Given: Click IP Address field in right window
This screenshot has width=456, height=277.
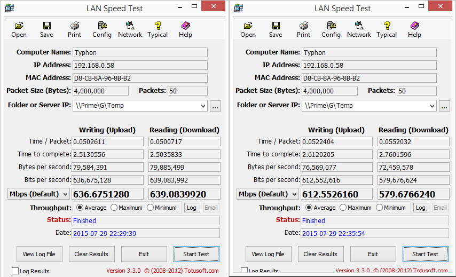Looking at the screenshot, I should [369, 65].
